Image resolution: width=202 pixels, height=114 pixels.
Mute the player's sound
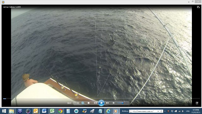pos(114,103)
